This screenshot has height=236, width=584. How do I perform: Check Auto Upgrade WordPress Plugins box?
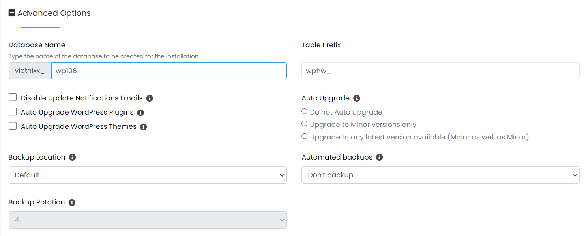pos(13,112)
